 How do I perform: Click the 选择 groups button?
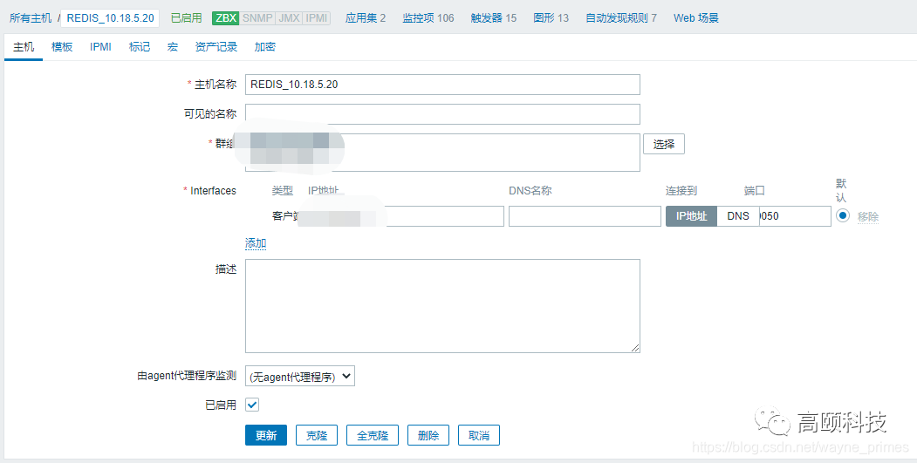click(x=664, y=145)
